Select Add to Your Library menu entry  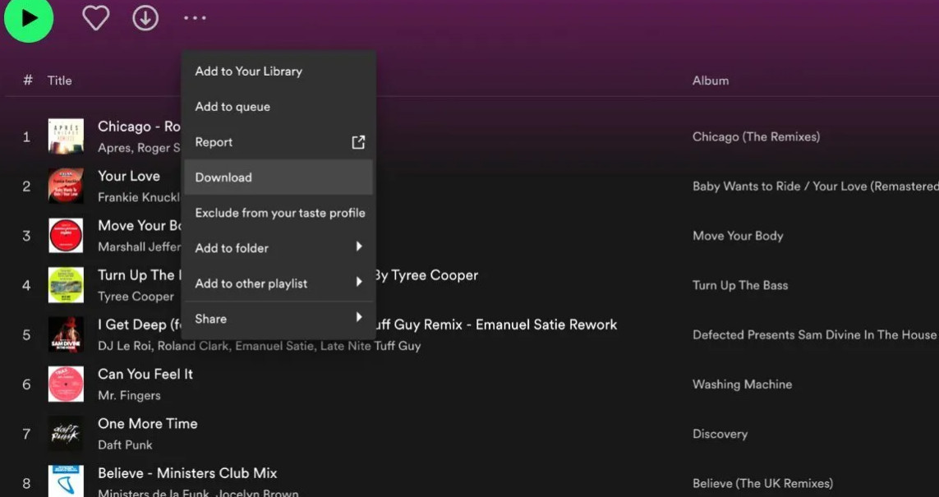tap(278, 71)
